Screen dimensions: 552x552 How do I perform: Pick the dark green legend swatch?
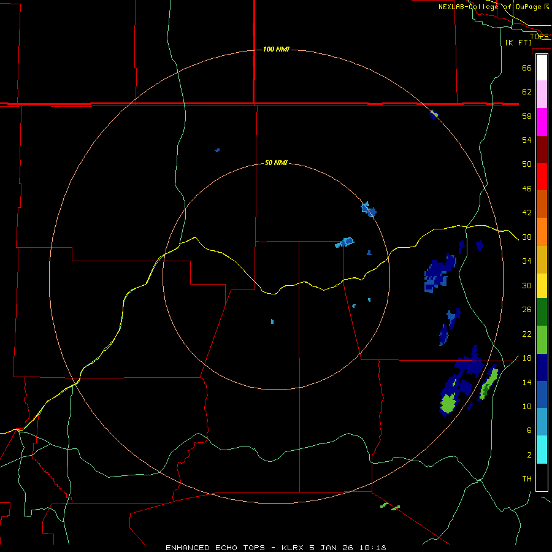[542, 312]
